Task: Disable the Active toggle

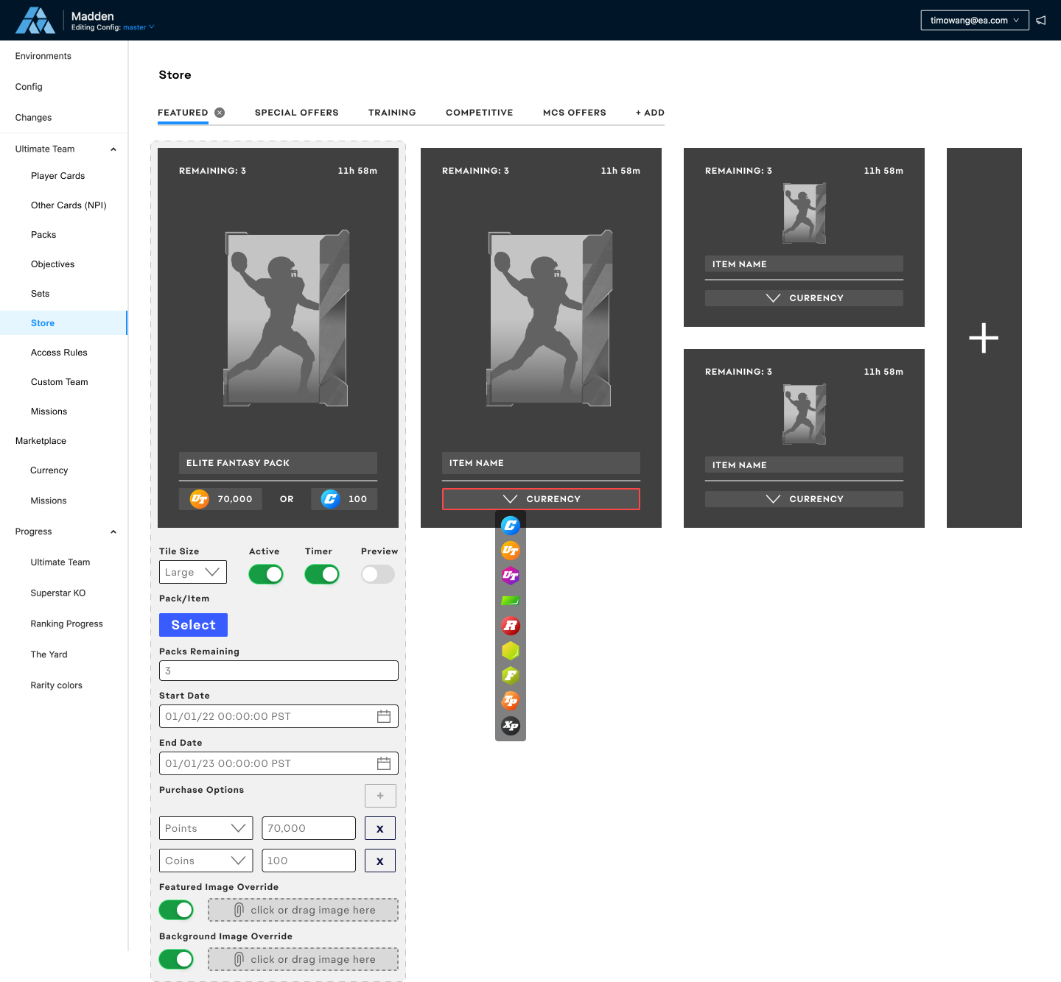Action: (266, 574)
